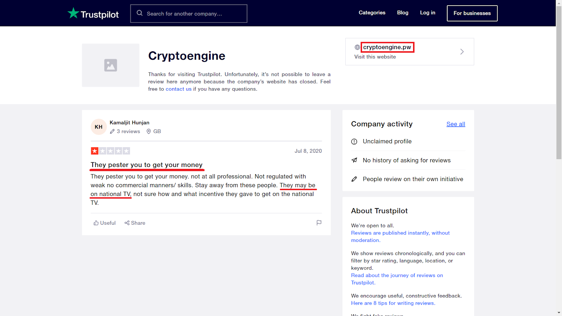562x316 pixels.
Task: Click the Unclaimed profile info icon
Action: coord(354,141)
